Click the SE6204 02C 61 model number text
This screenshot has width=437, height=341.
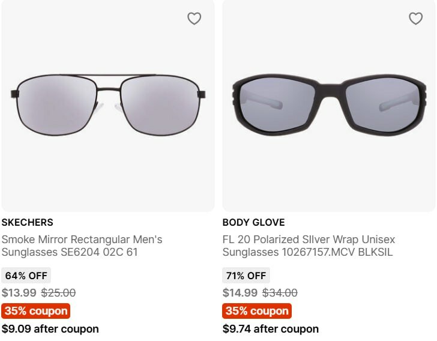tap(99, 252)
